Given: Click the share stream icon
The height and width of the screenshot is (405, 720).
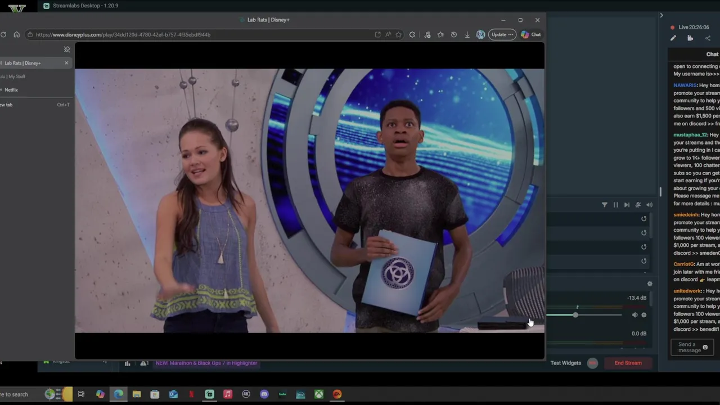Looking at the screenshot, I should 708,38.
